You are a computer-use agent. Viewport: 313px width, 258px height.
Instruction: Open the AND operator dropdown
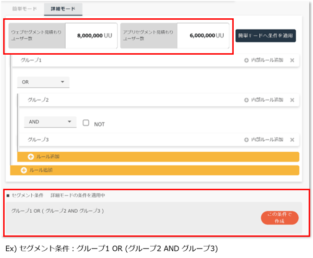click(50, 122)
